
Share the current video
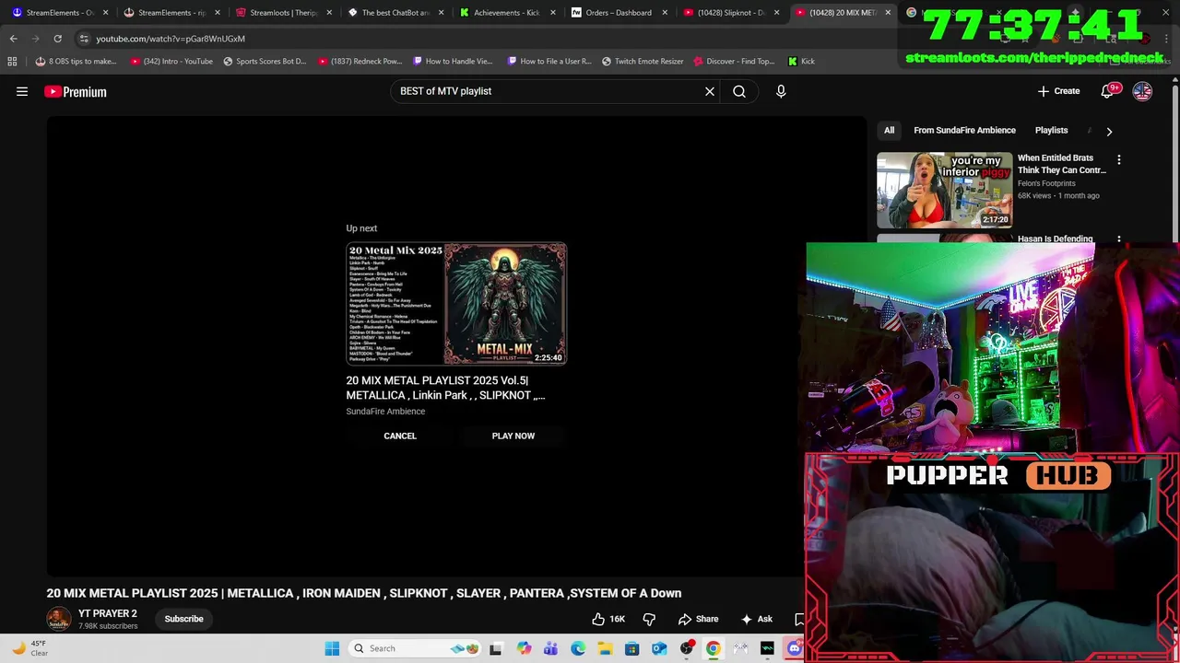(x=698, y=619)
